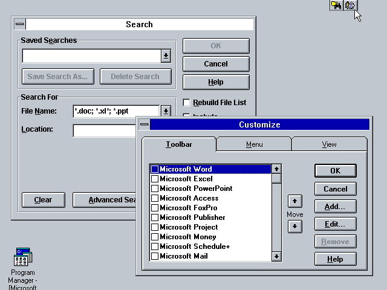Image resolution: width=387 pixels, height=290 pixels.
Task: Expand the File Name dropdown arrow
Action: [166, 111]
